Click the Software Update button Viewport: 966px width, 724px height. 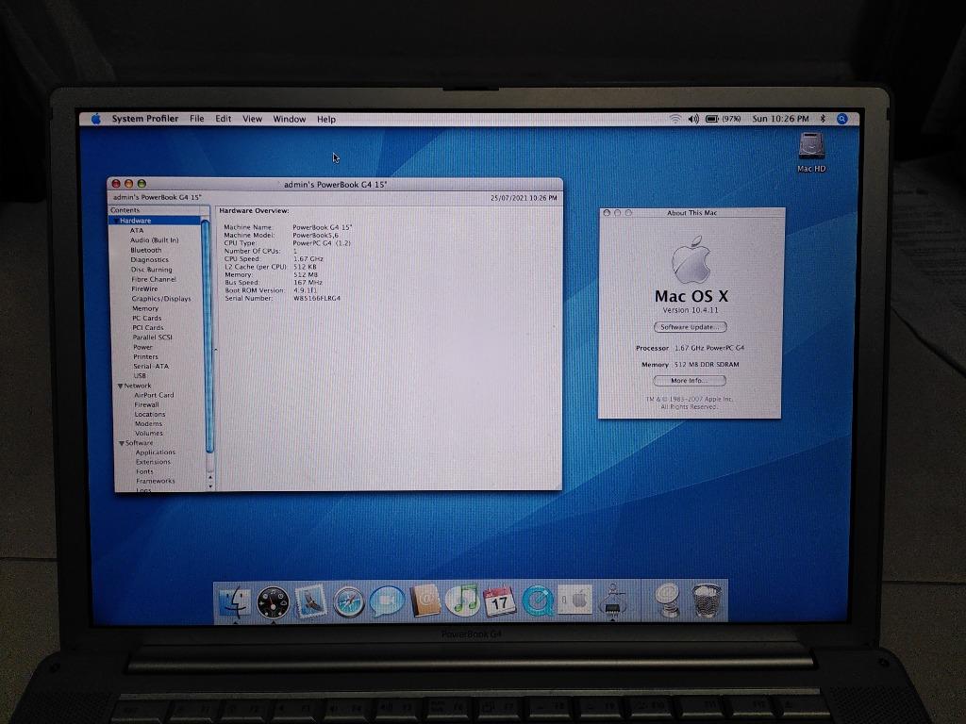(690, 327)
